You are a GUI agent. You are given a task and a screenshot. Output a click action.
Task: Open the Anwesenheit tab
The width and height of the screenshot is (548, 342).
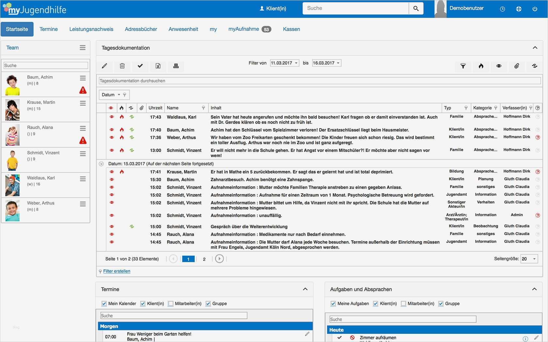(183, 29)
